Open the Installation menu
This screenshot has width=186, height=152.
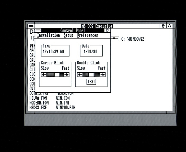click(x=49, y=35)
